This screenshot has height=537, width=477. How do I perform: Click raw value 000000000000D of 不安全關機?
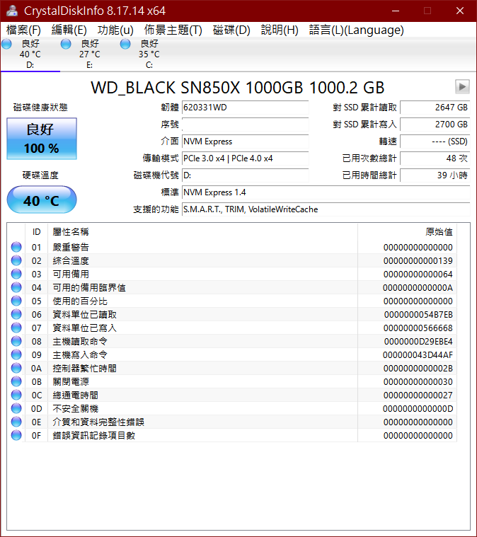pyautogui.click(x=418, y=408)
